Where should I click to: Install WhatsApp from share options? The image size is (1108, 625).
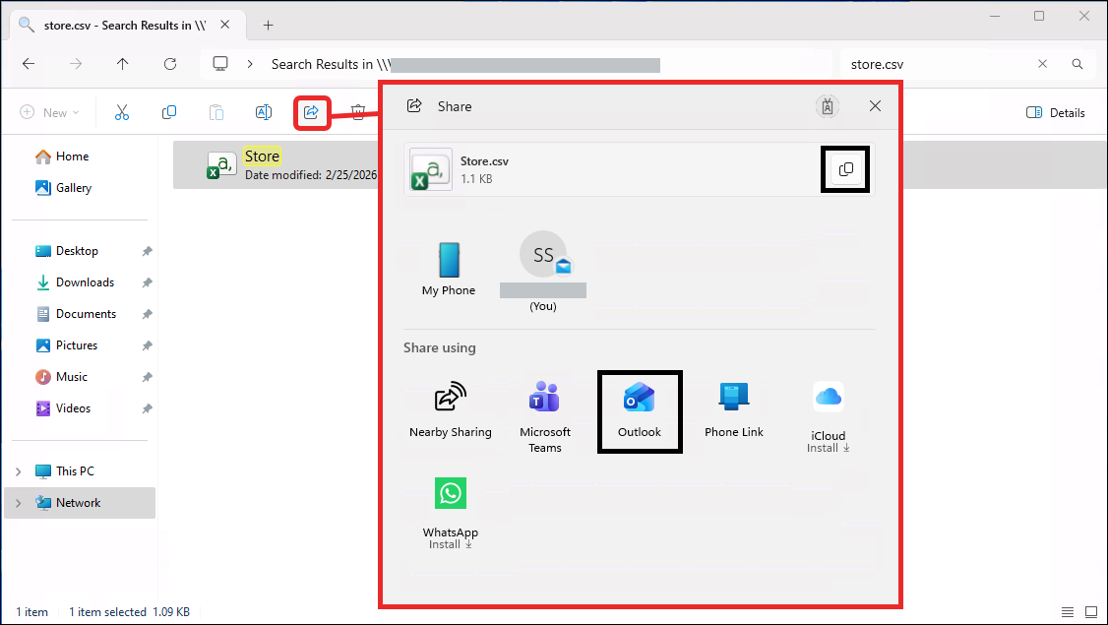coord(450,514)
